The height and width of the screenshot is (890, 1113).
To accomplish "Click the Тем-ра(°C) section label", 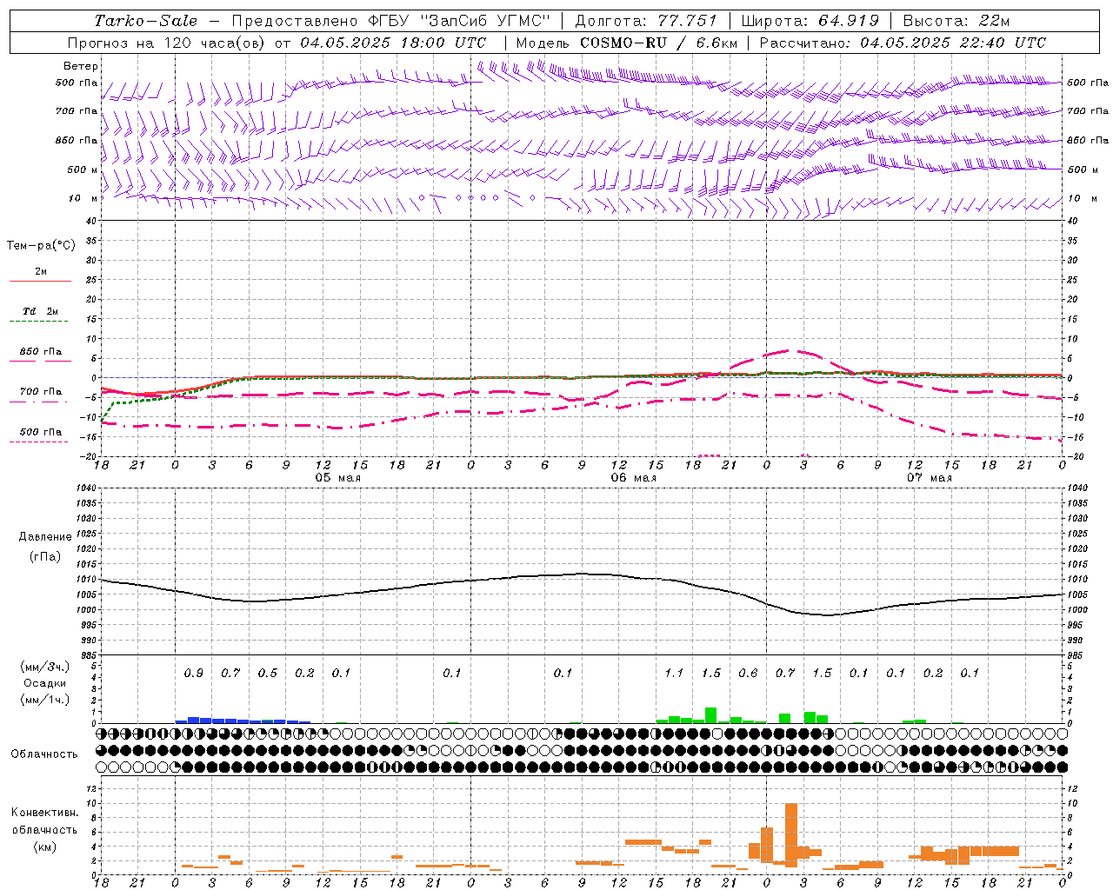I will click(x=41, y=246).
